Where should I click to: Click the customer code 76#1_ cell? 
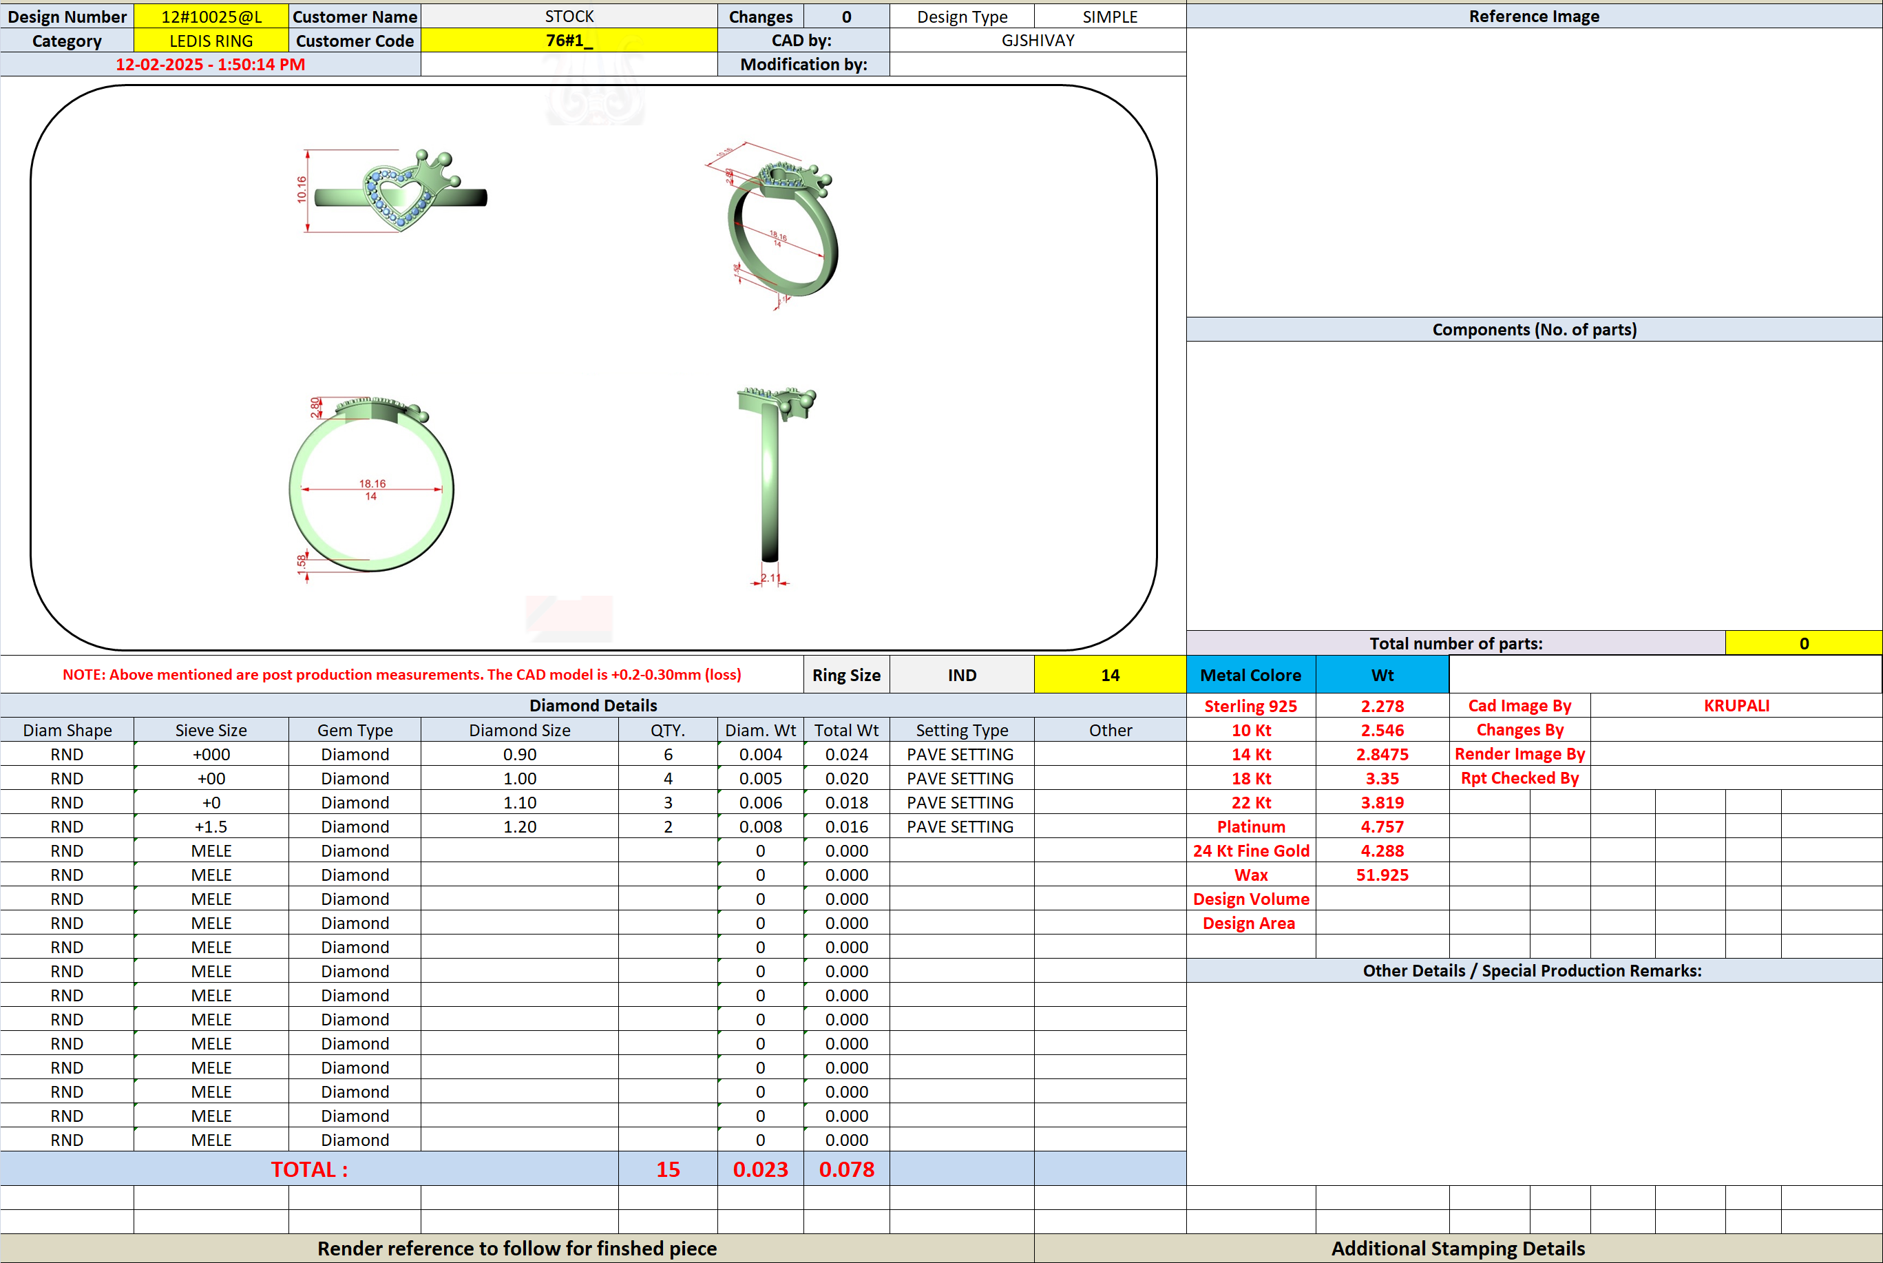tap(569, 40)
